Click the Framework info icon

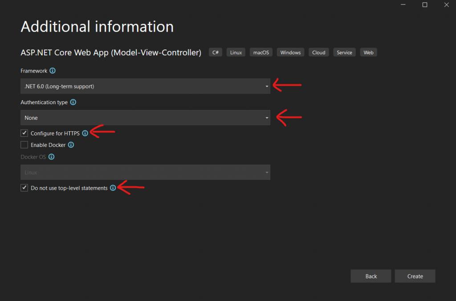coord(53,71)
